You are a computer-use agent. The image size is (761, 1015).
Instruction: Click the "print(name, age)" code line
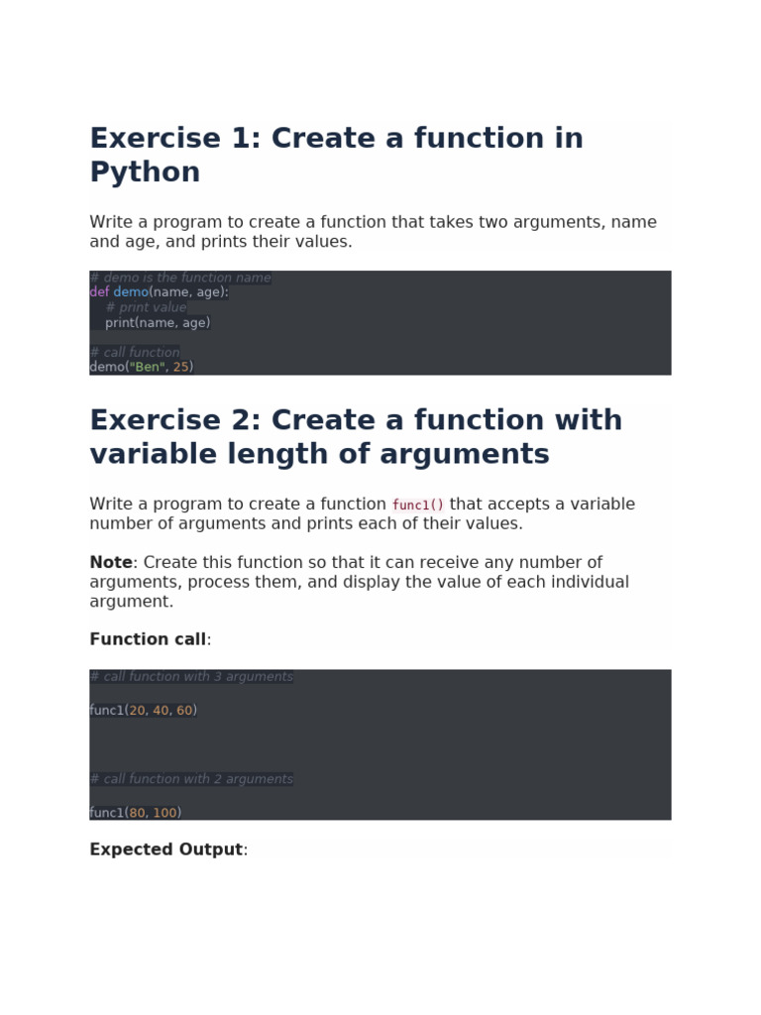coord(158,323)
